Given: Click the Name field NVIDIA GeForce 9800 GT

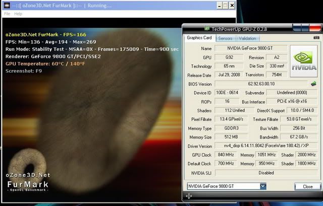Looking at the screenshot, I should [x=251, y=48].
